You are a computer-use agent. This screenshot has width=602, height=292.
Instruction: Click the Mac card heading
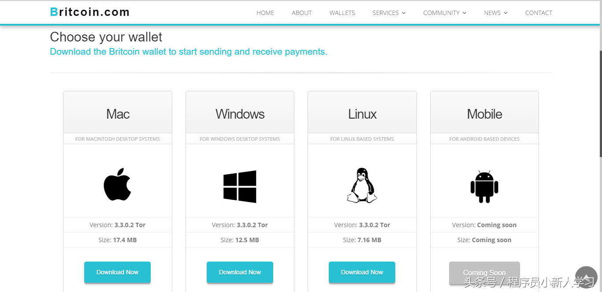click(118, 114)
